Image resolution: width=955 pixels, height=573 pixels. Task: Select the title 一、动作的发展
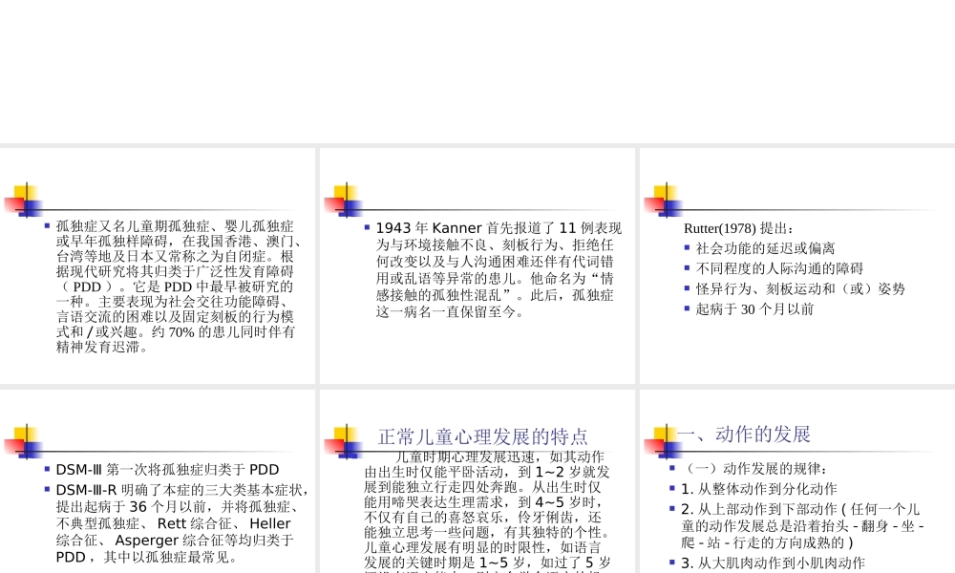[x=746, y=434]
